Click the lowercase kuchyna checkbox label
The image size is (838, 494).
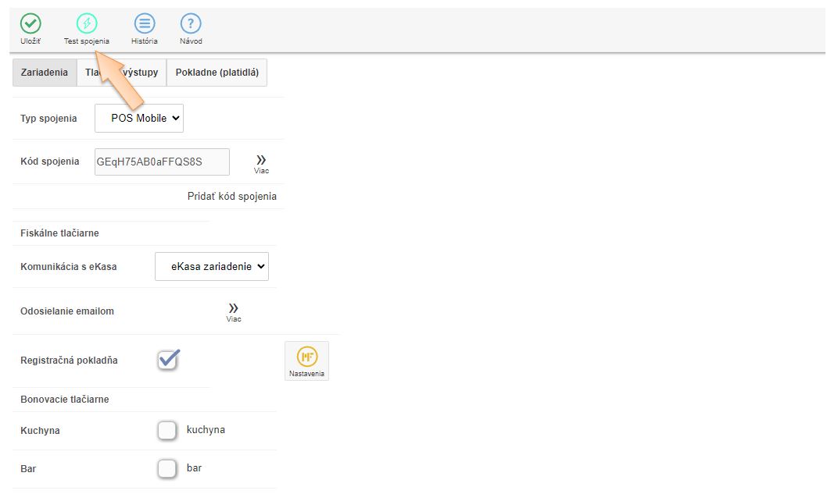click(206, 430)
